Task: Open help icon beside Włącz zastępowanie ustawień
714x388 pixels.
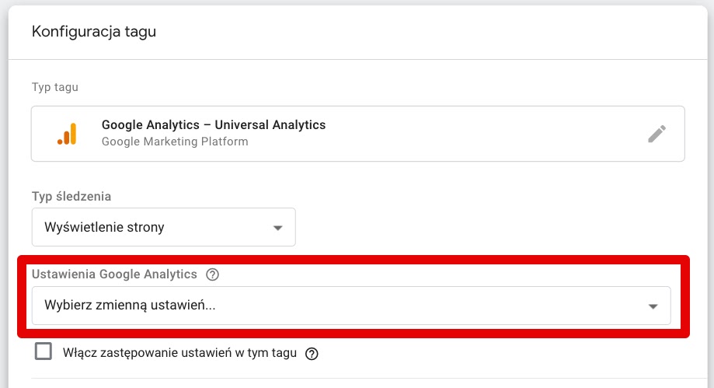Action: (312, 353)
